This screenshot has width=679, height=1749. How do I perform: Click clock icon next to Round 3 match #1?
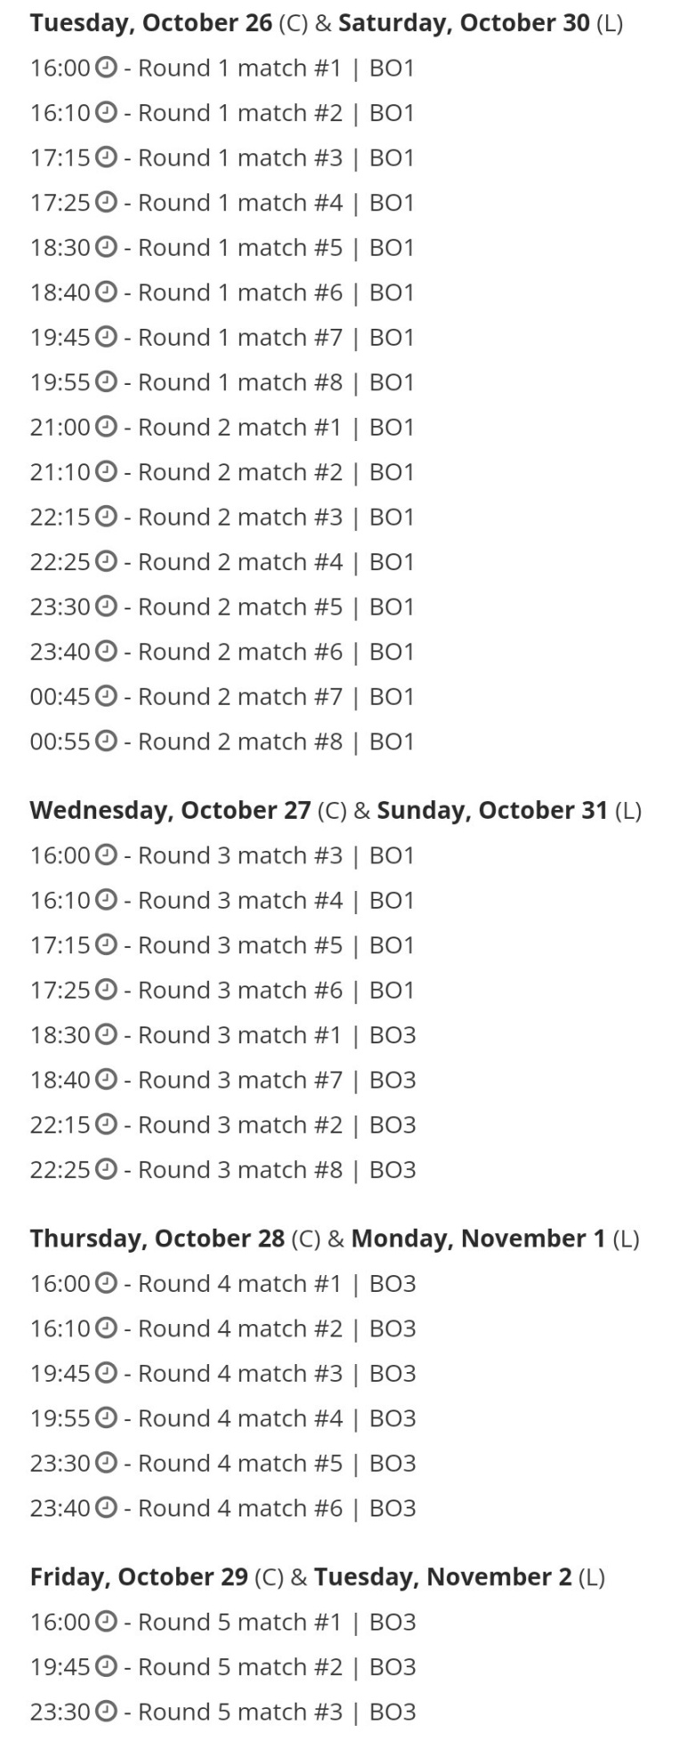106,1034
